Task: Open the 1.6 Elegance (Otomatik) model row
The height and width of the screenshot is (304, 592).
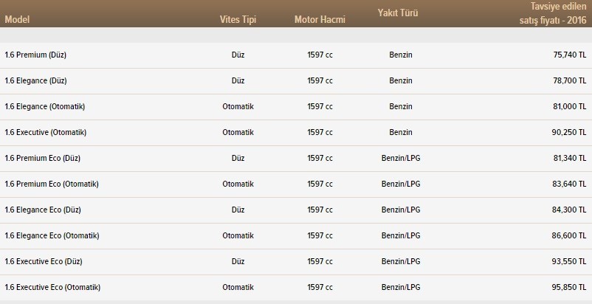Action: (45, 107)
